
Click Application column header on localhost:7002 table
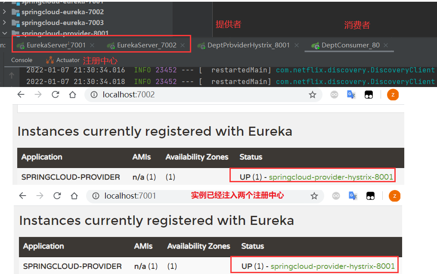(x=42, y=157)
